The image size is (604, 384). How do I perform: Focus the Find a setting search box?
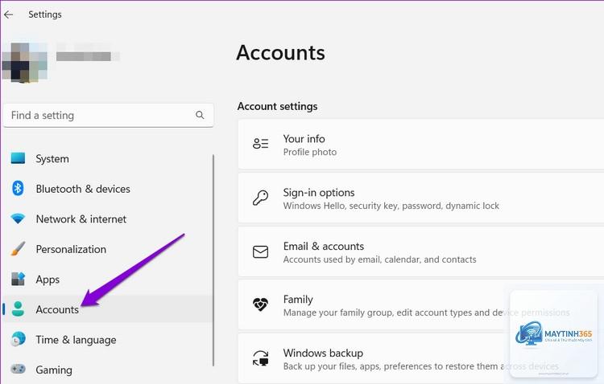[108, 116]
